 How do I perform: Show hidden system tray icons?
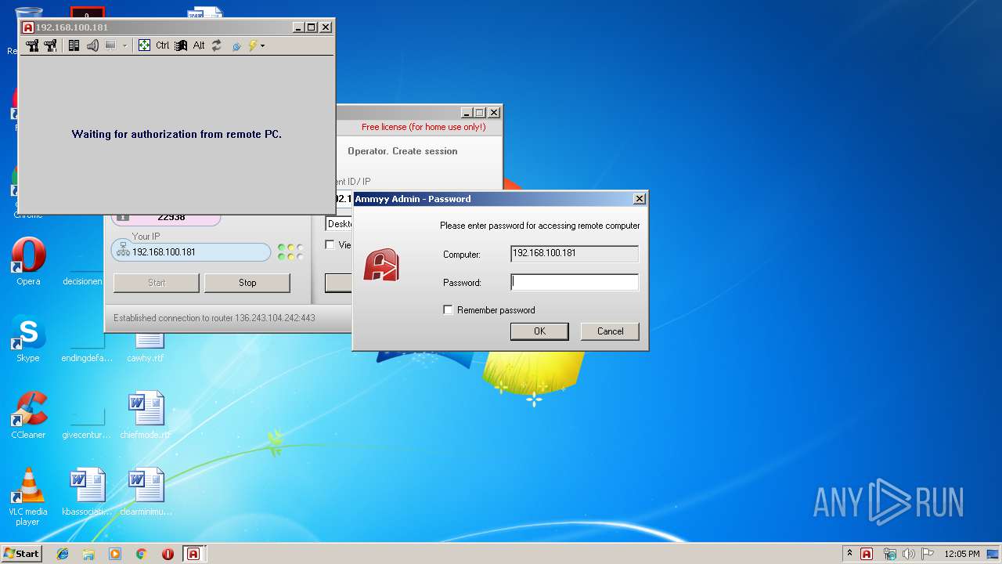pos(849,553)
